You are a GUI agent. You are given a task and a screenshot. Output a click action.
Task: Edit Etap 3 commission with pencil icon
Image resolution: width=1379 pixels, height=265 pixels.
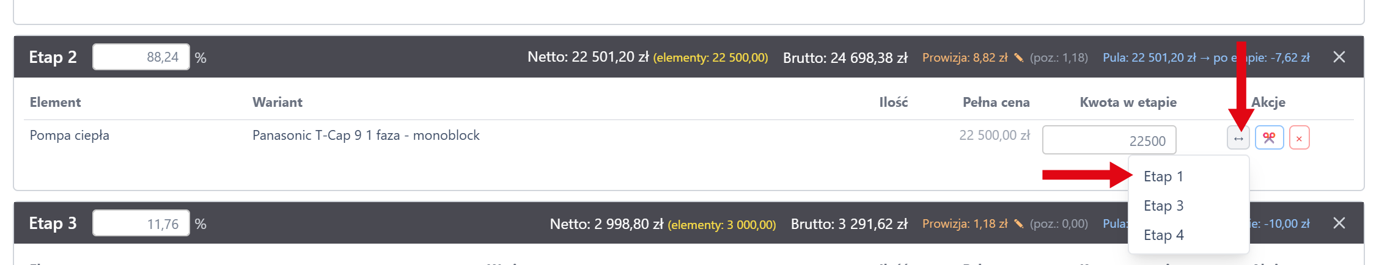1018,224
